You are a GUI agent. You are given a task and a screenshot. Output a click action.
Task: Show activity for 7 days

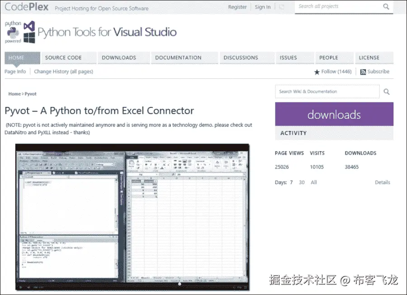pyautogui.click(x=291, y=182)
